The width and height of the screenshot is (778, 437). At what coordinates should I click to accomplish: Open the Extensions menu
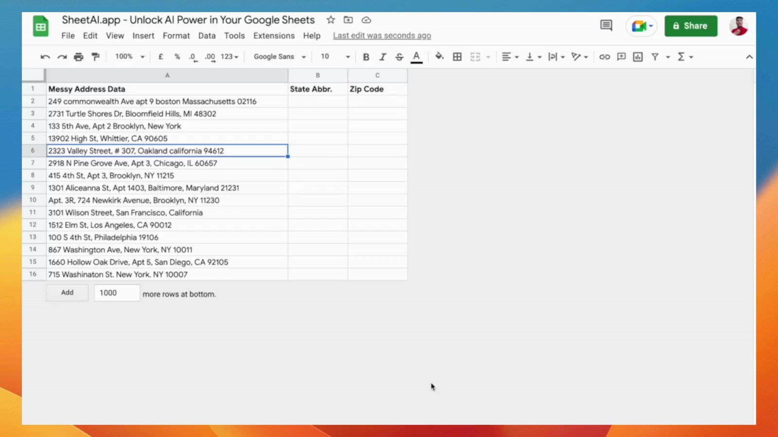click(x=274, y=35)
